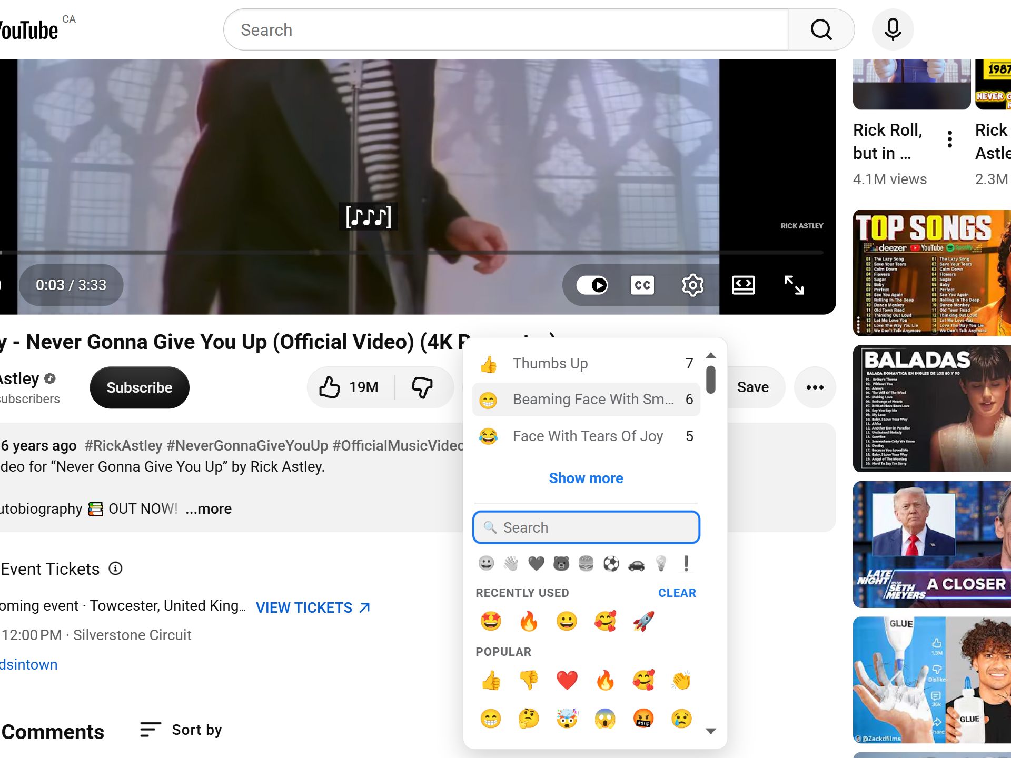The image size is (1011, 758).
Task: Select Beaming Face With Smiling Eyes row
Action: click(x=586, y=400)
